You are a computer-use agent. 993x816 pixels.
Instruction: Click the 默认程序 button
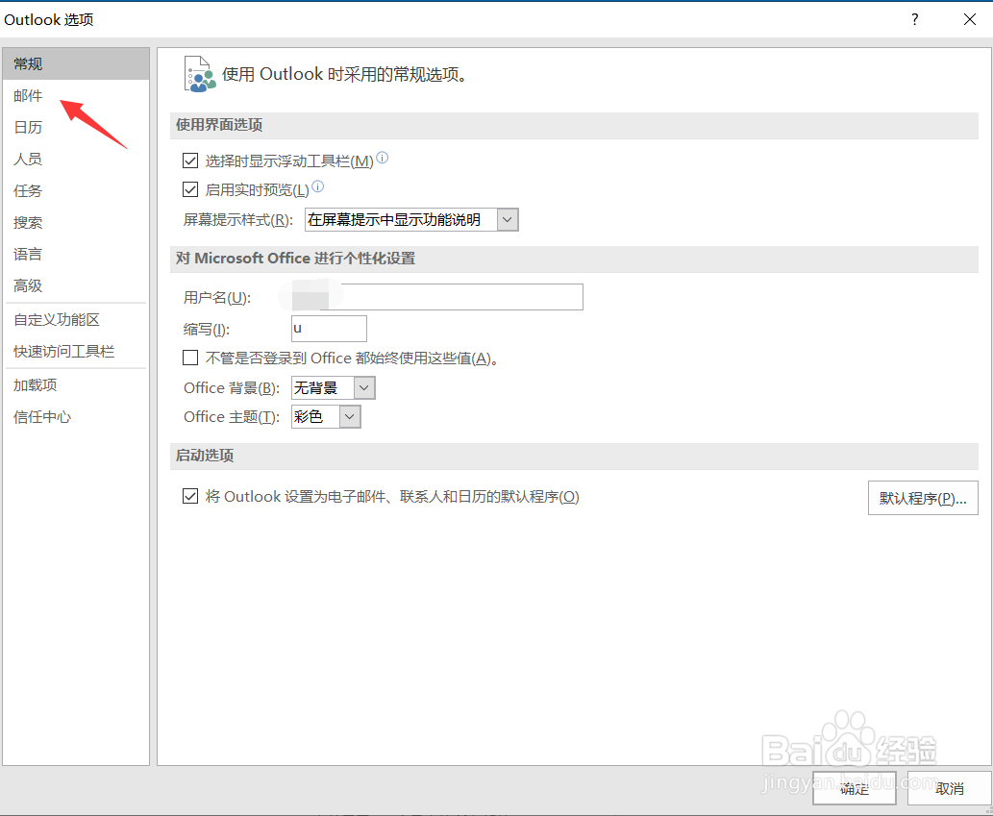pos(922,497)
